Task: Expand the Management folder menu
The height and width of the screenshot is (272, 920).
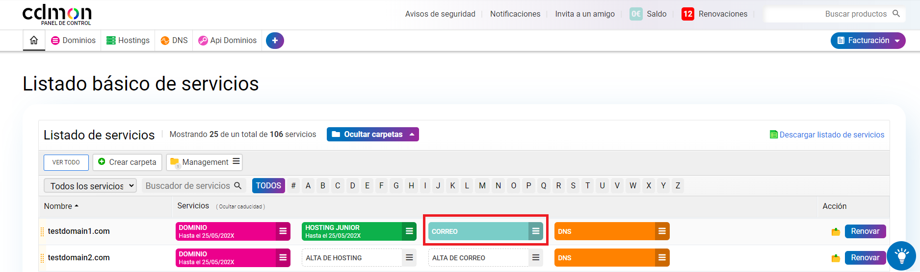Action: (x=236, y=162)
